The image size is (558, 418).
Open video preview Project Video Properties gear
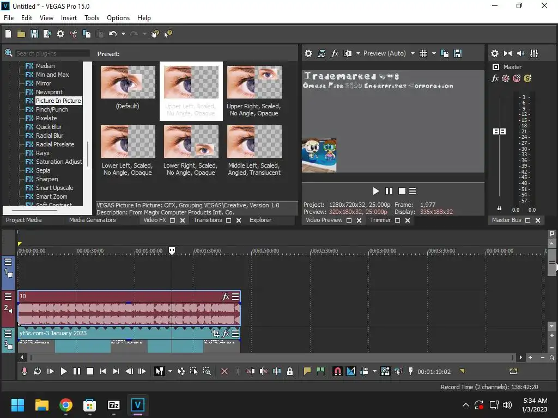pos(308,53)
